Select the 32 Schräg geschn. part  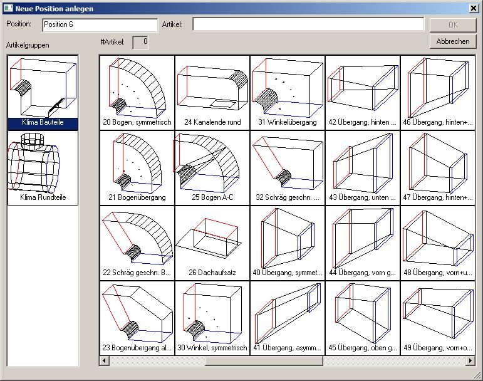288,167
